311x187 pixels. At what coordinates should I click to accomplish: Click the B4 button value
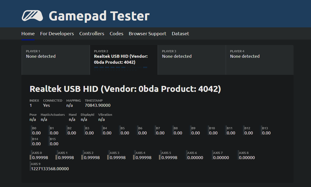[107, 133]
